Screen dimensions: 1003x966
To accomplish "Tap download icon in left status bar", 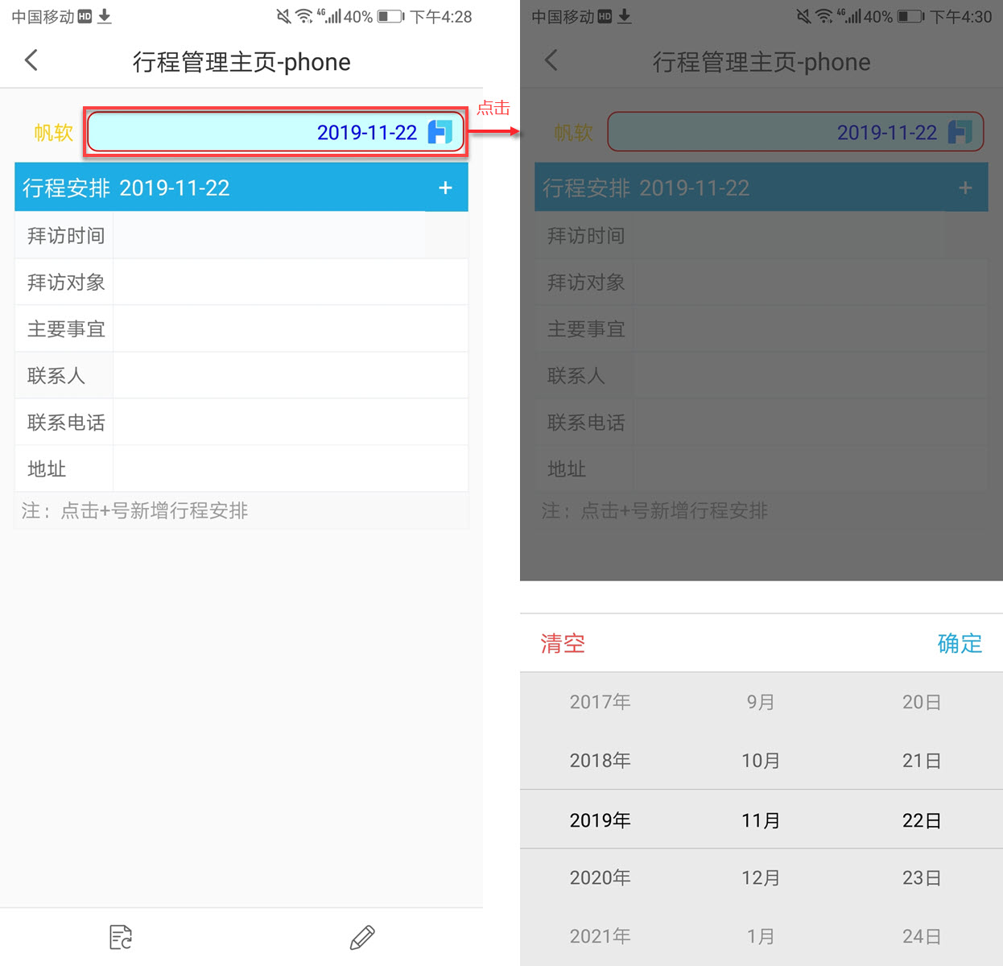I will 105,16.
